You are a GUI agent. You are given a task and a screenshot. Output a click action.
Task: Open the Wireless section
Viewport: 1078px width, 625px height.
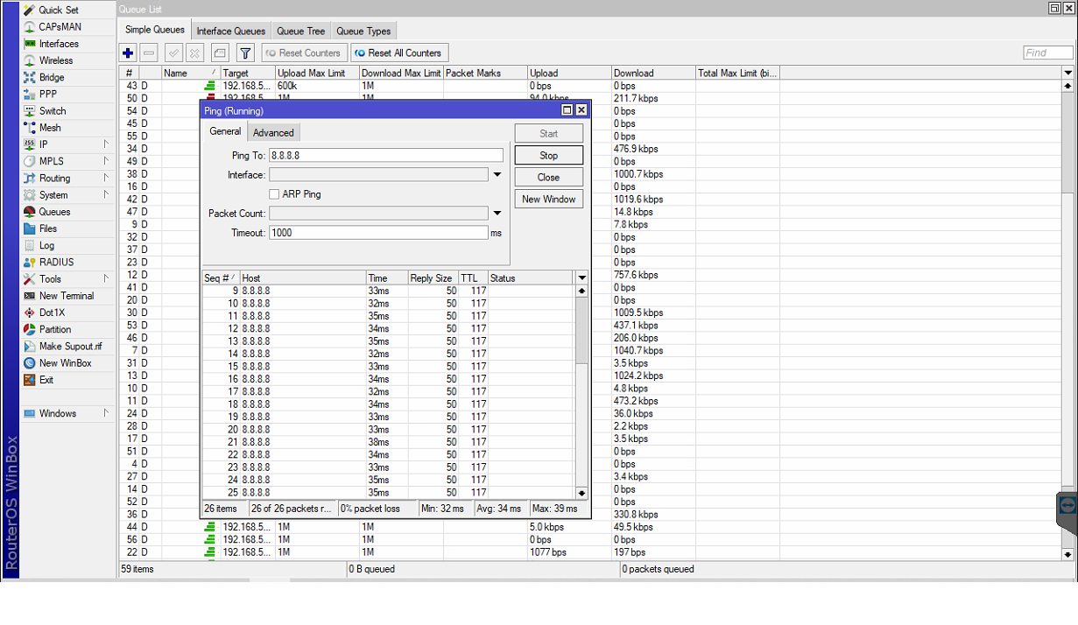[56, 60]
